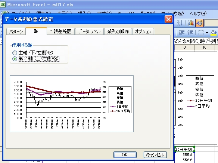Confirm the dialog with OK
Image resolution: width=218 pixels, height=163 pixels.
pos(125,155)
